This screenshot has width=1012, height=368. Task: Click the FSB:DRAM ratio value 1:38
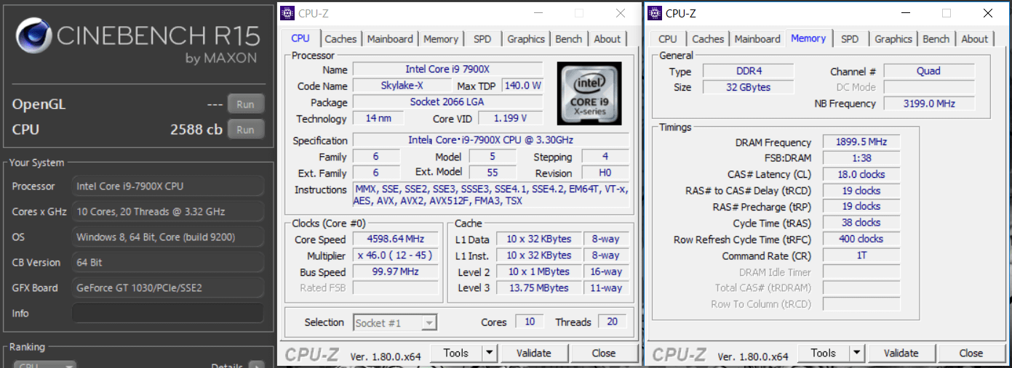pos(862,158)
